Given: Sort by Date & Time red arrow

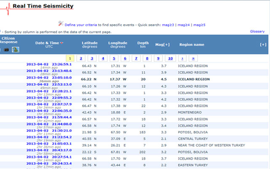Looking at the screenshot, I should [x=62, y=43].
